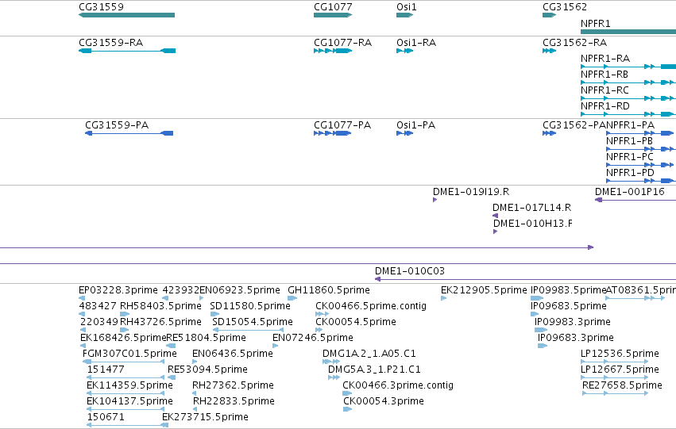Image resolution: width=676 pixels, height=429 pixels.
Task: Select Osi1-PA protein feature
Action: pos(405,133)
